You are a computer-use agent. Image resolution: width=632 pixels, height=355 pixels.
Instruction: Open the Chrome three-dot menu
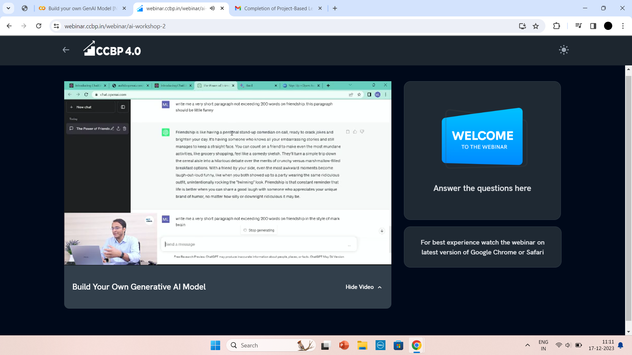pyautogui.click(x=623, y=26)
